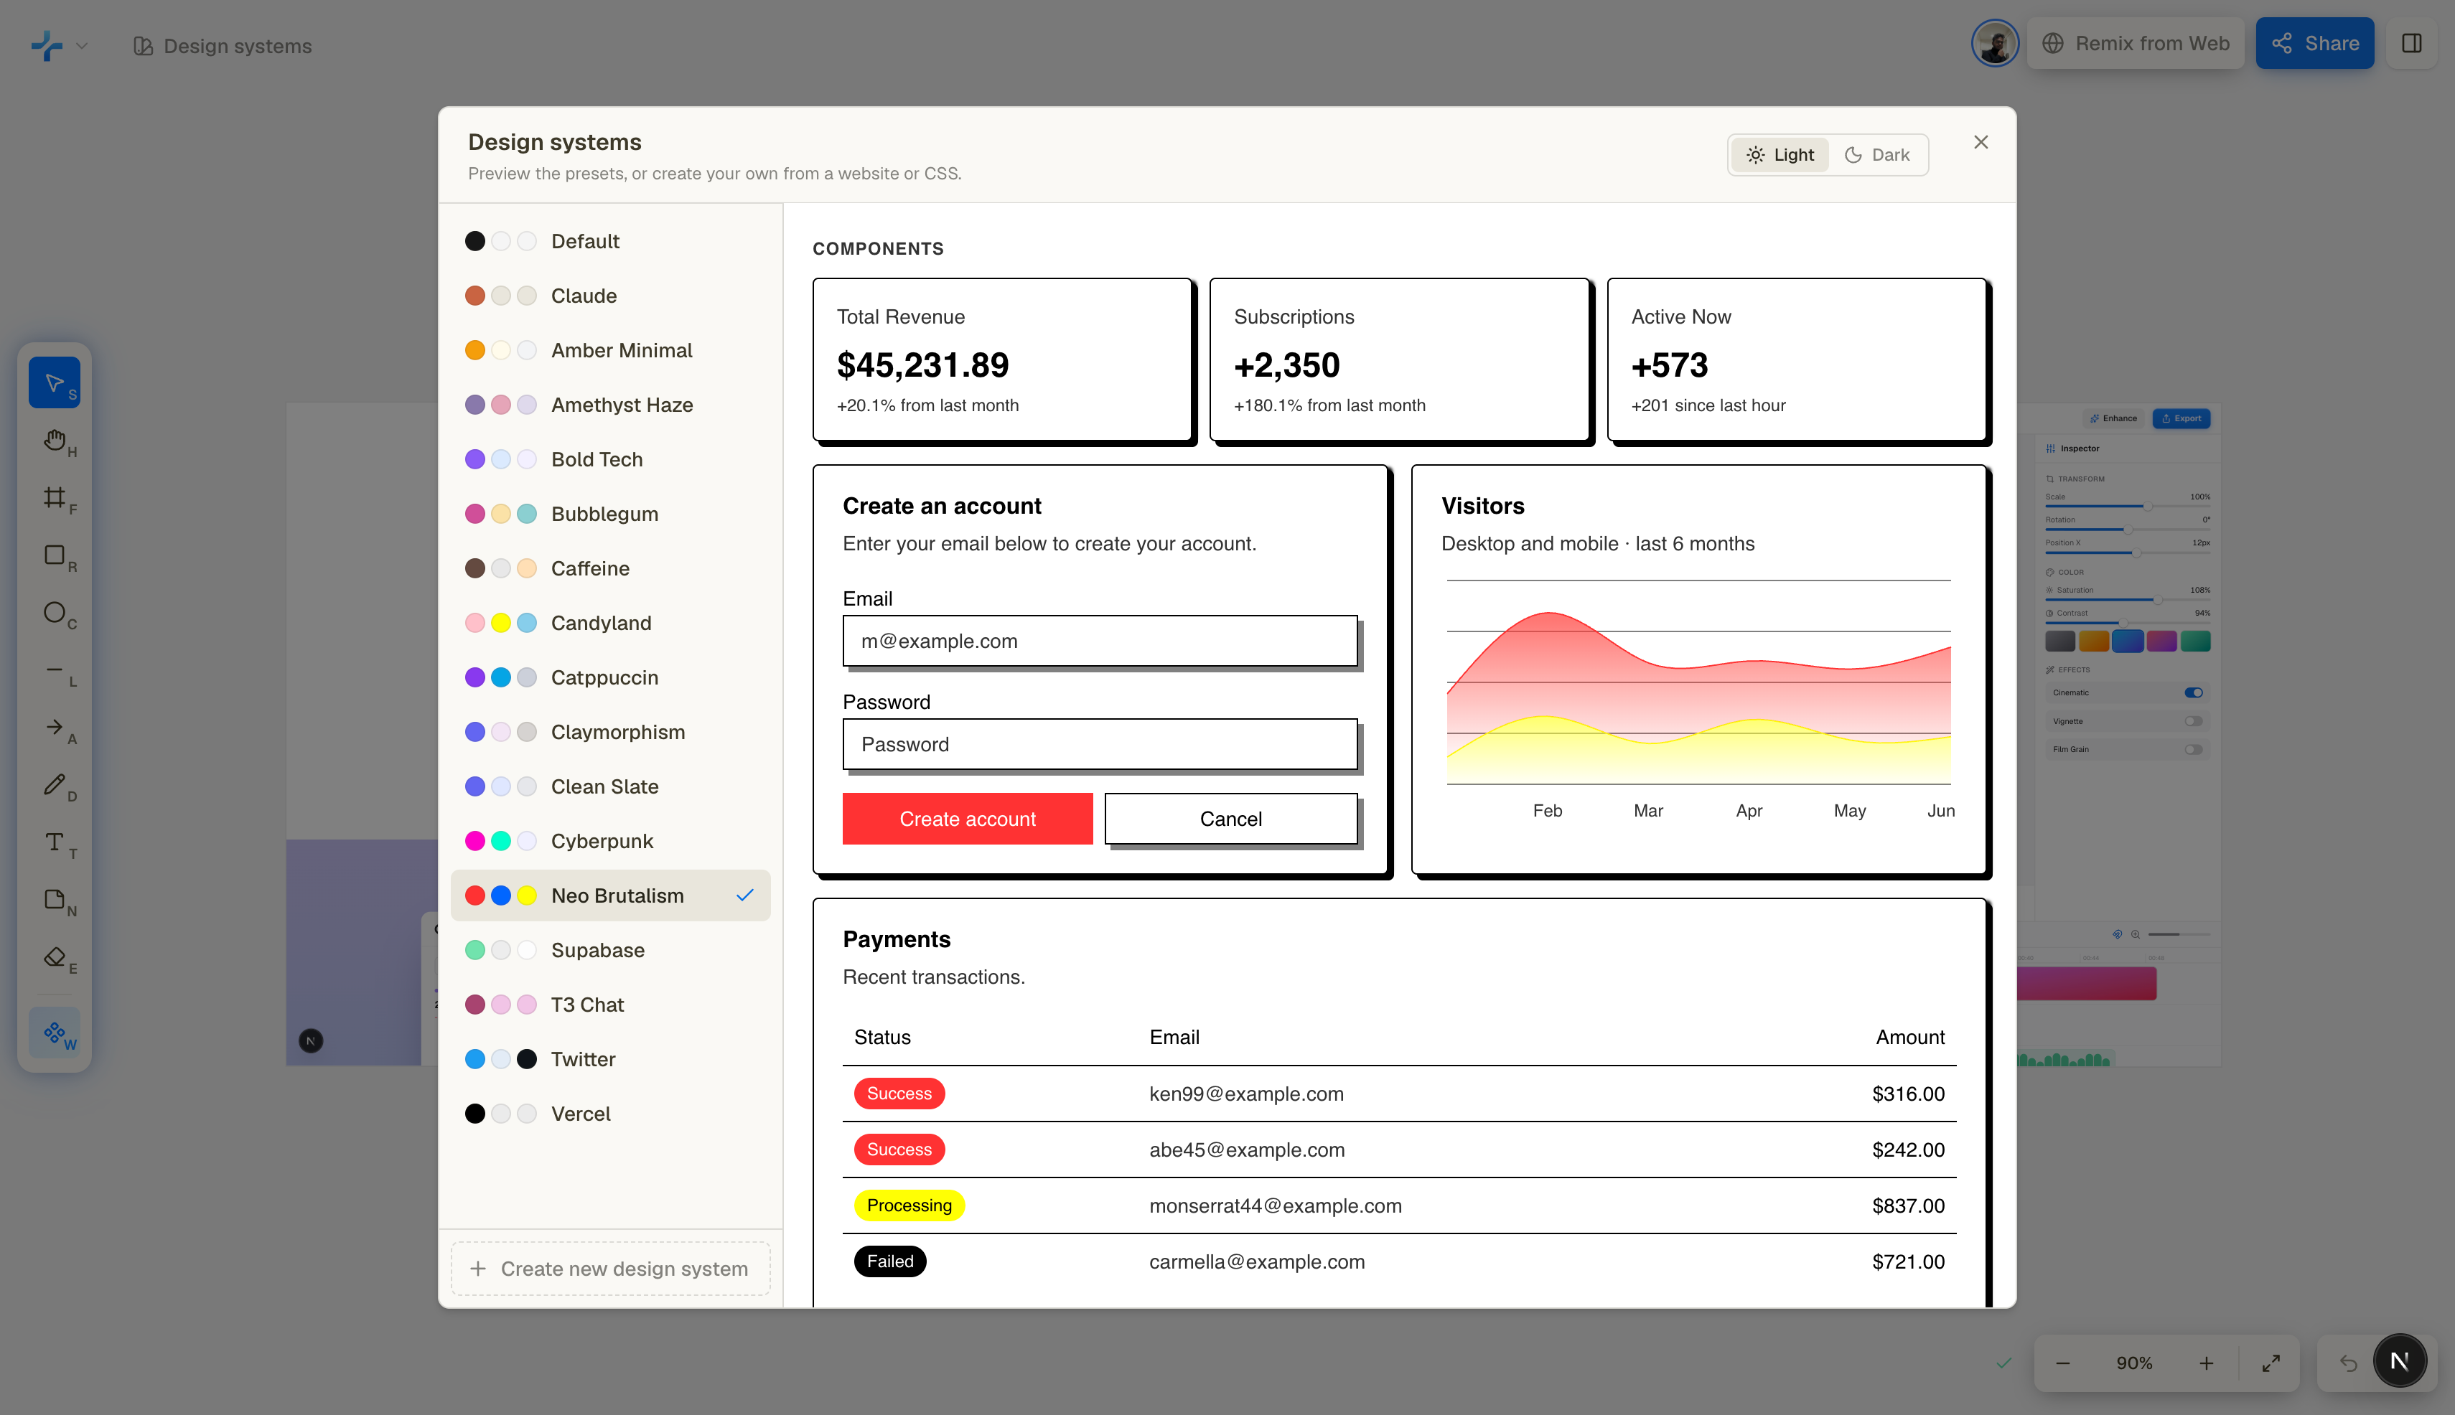The width and height of the screenshot is (2455, 1415).
Task: Click the Processing status badge
Action: pos(909,1205)
